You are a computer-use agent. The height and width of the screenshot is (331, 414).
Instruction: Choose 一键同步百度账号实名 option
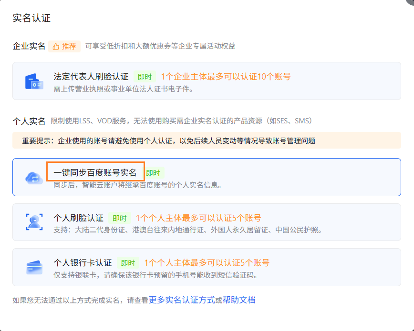[207, 177]
